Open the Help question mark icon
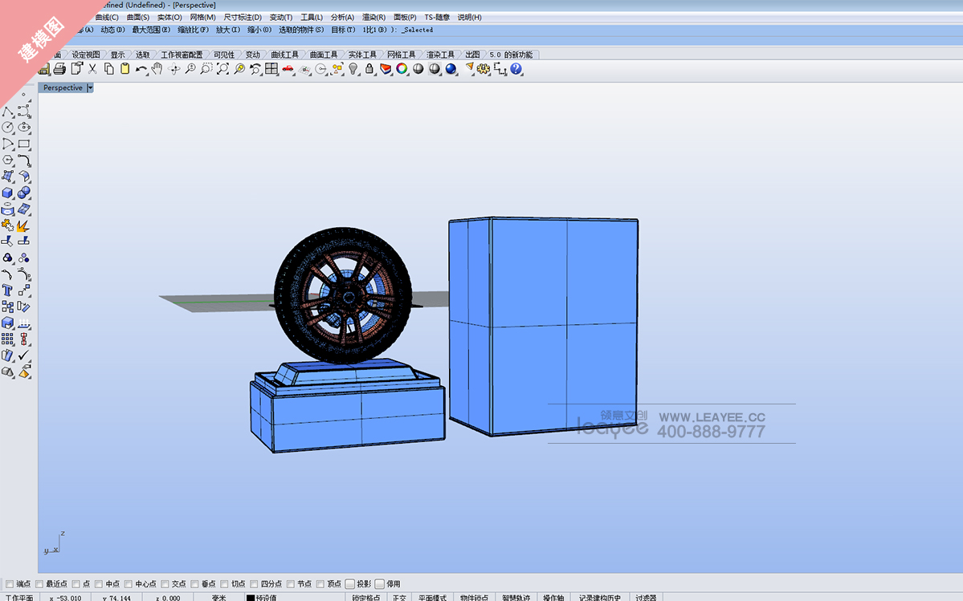The image size is (963, 601). pyautogui.click(x=516, y=69)
